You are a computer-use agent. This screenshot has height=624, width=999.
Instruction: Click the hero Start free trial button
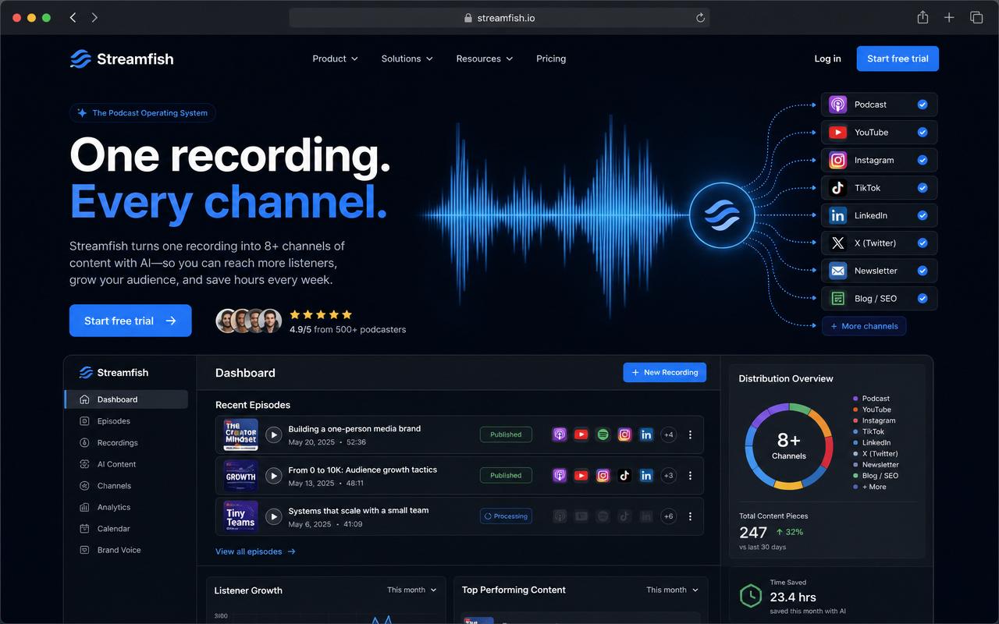pos(130,321)
